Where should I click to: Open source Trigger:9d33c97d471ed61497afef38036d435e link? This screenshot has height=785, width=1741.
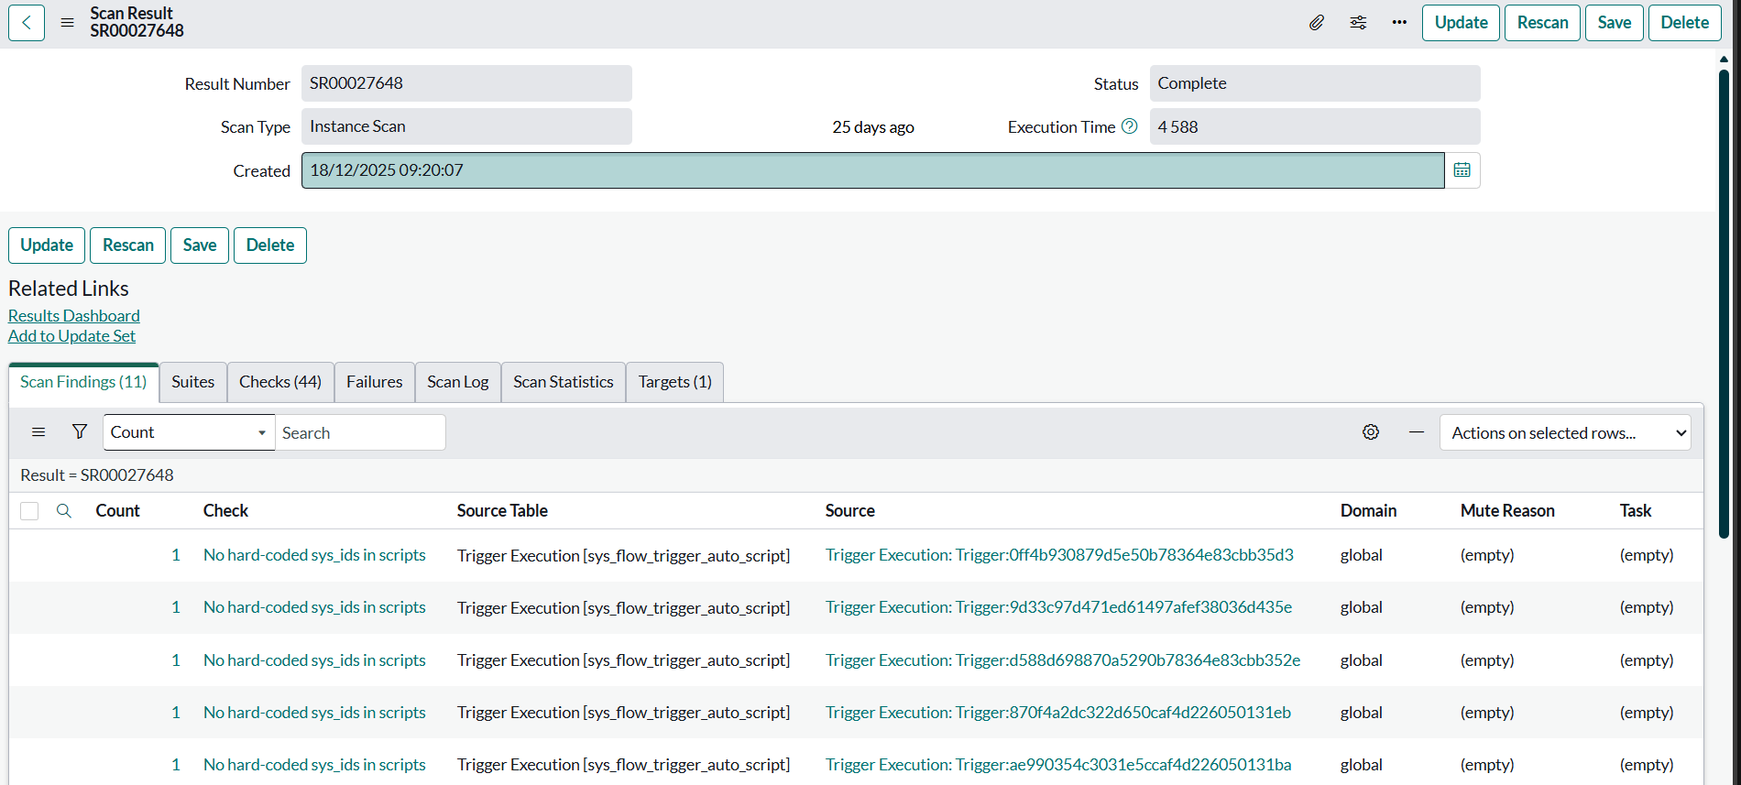pos(1058,607)
